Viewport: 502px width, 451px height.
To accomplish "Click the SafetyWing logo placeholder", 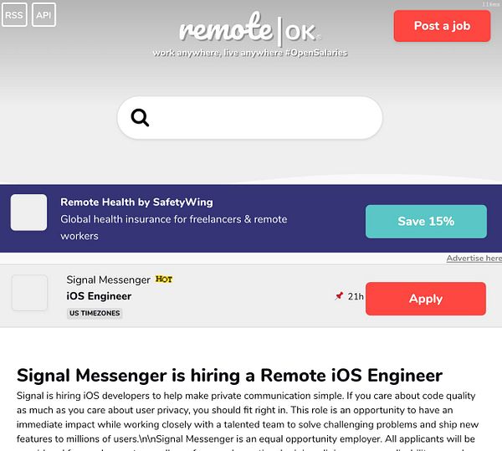I will click(28, 213).
